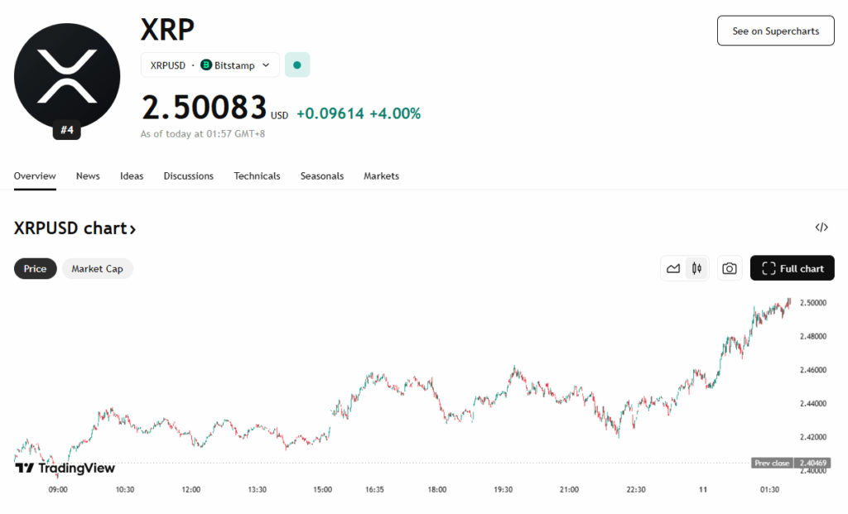Click the 2.44000 price axis label

pyautogui.click(x=813, y=404)
